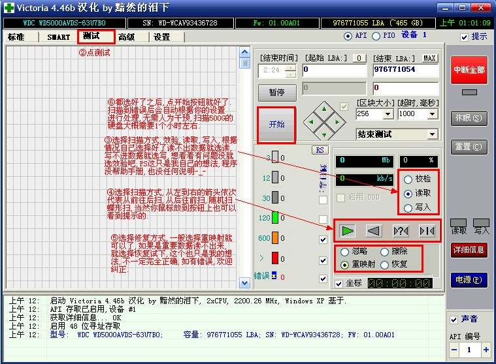This screenshot has width=496, height=364.
Task: Click the 暂停 pause button
Action: point(277,93)
